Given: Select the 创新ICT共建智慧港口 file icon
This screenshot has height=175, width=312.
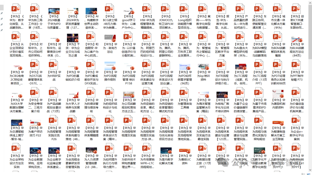Looking at the screenshot, I should 297,9.
